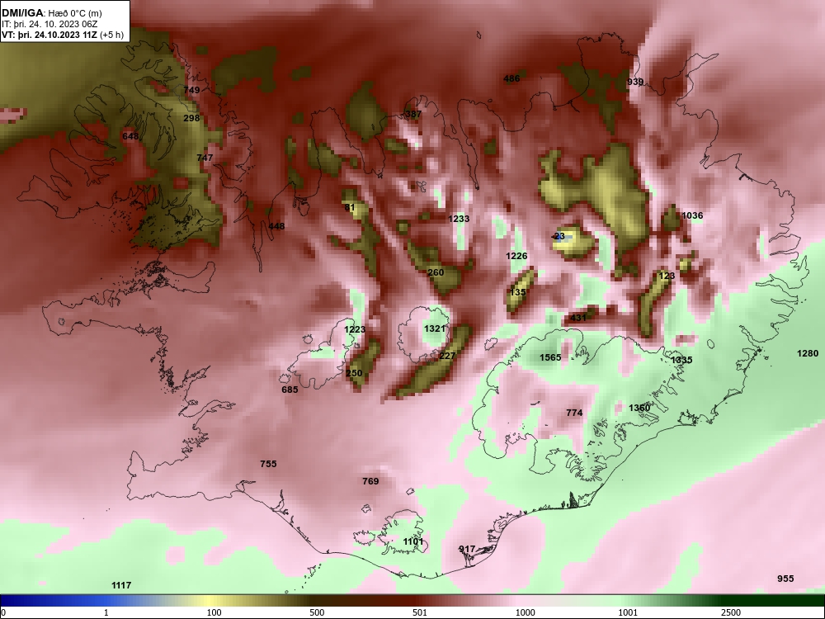Select the 774 map label
Screen dimensions: 825x619
[x=574, y=413]
